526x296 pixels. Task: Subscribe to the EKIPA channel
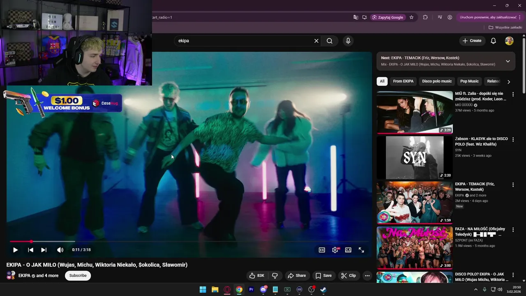tap(78, 275)
